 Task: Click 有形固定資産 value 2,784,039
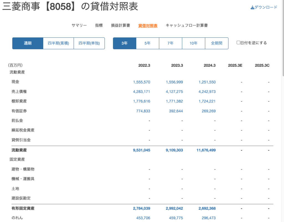[142, 208]
